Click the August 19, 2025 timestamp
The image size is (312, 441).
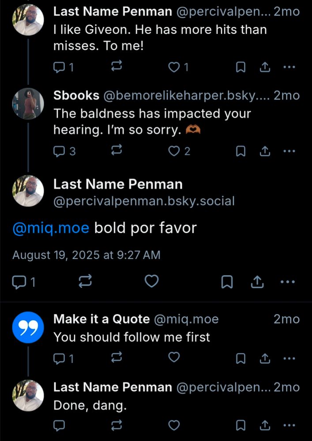pos(86,255)
